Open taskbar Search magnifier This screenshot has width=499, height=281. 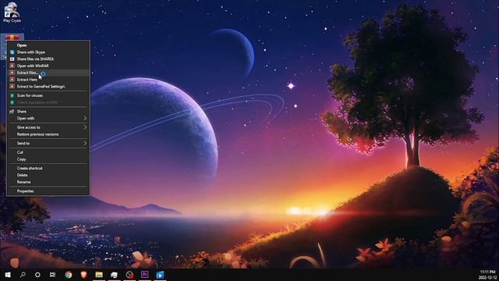tap(23, 275)
